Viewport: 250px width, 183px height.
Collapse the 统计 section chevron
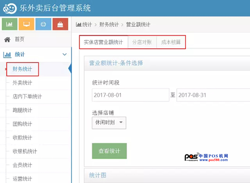click(x=65, y=54)
